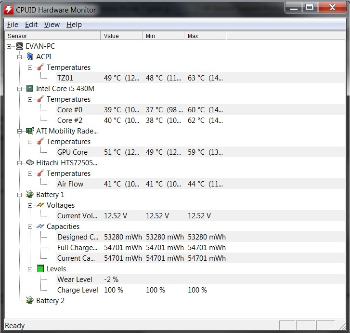Click the Sensor column header
Screen dimensions: 350x333
[52, 36]
